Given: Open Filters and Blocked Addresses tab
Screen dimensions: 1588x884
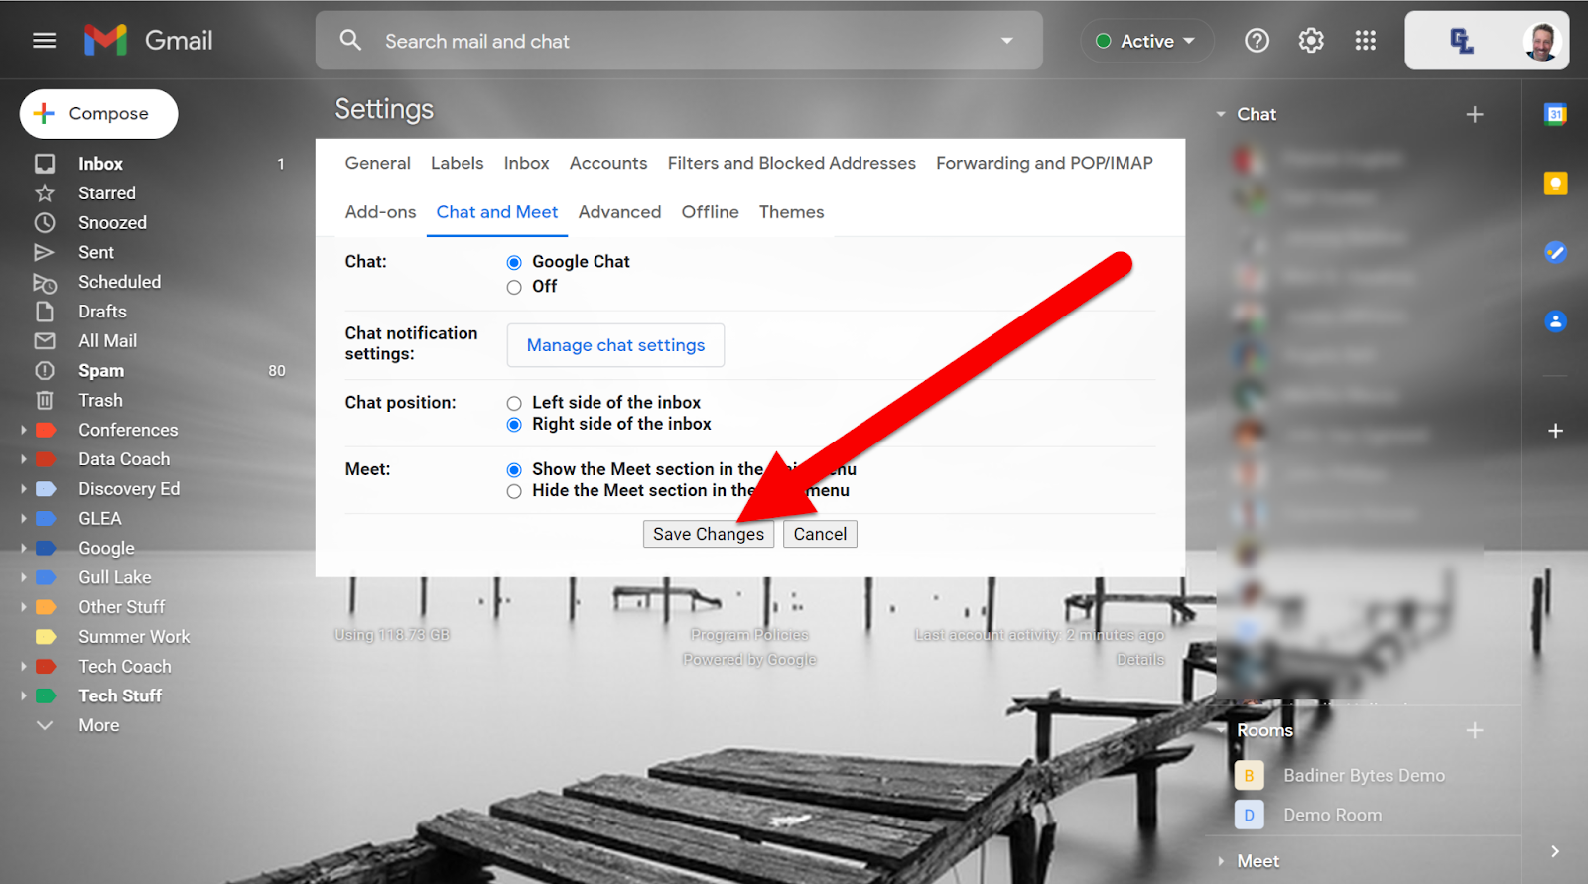Looking at the screenshot, I should click(792, 164).
